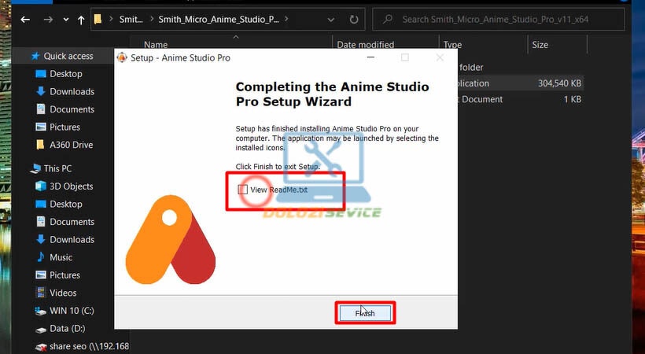645x354 pixels.
Task: Open Desktop under Quick access
Action: point(66,74)
